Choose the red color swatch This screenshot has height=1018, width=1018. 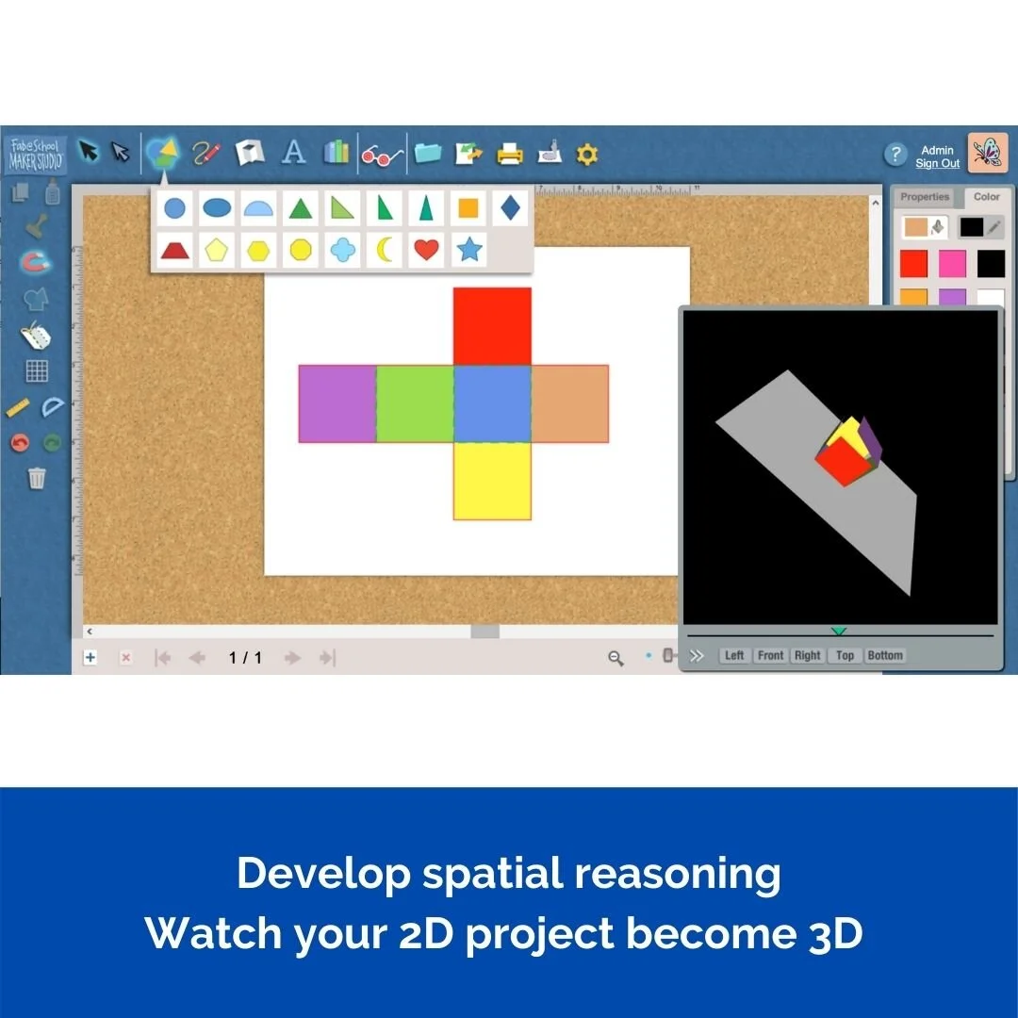913,264
